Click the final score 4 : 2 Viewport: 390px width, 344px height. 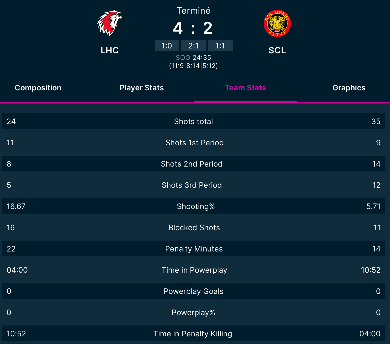point(193,28)
